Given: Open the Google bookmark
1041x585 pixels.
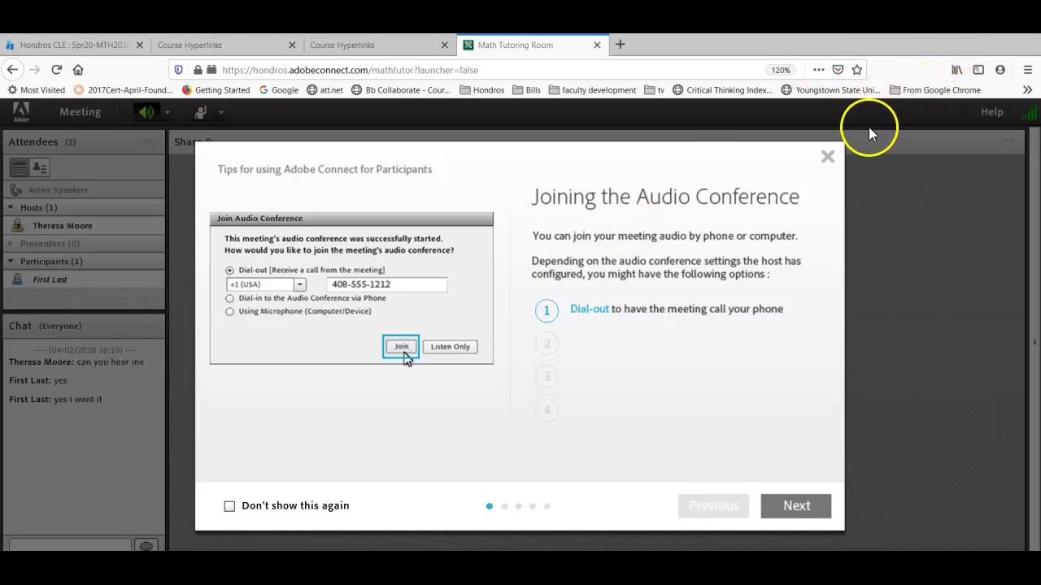Looking at the screenshot, I should (279, 90).
